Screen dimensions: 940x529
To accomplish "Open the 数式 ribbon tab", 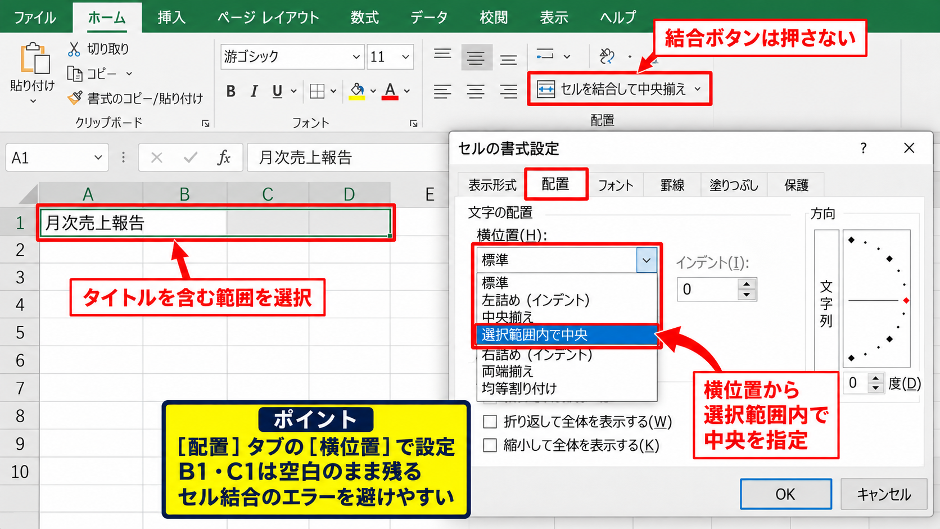I will tap(365, 17).
